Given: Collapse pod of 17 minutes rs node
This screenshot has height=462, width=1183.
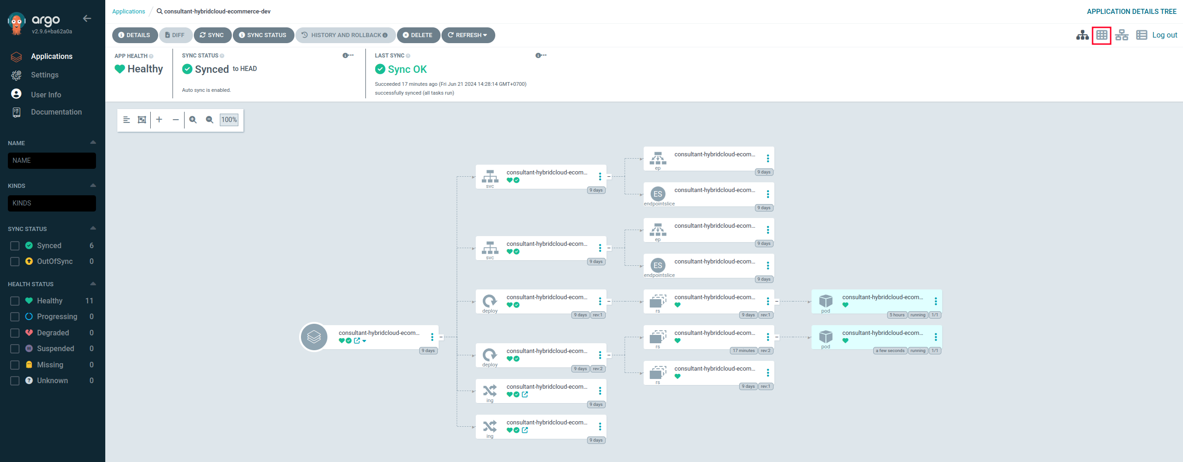Looking at the screenshot, I should point(777,337).
